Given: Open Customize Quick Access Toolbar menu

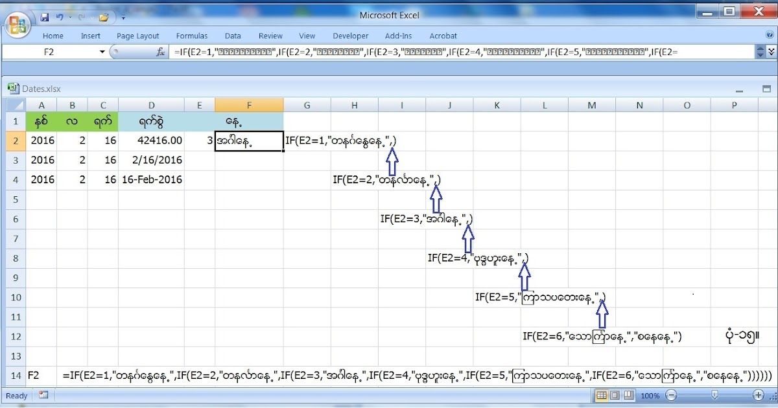Looking at the screenshot, I should point(123,17).
